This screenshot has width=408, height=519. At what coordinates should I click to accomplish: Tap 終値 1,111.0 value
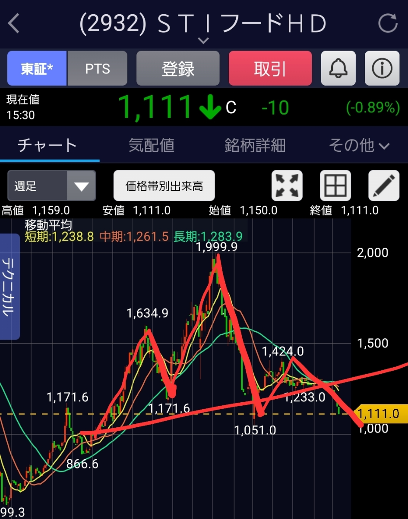tap(344, 211)
